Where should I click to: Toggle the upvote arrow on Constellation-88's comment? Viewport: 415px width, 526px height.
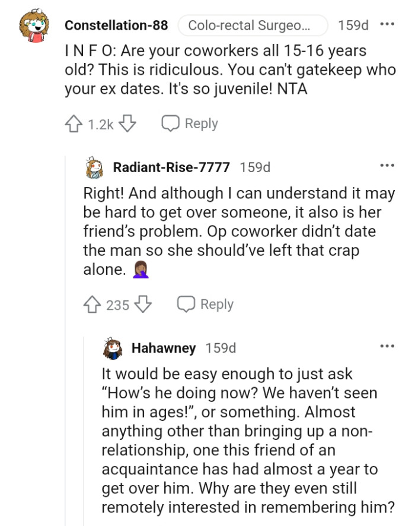click(x=73, y=123)
